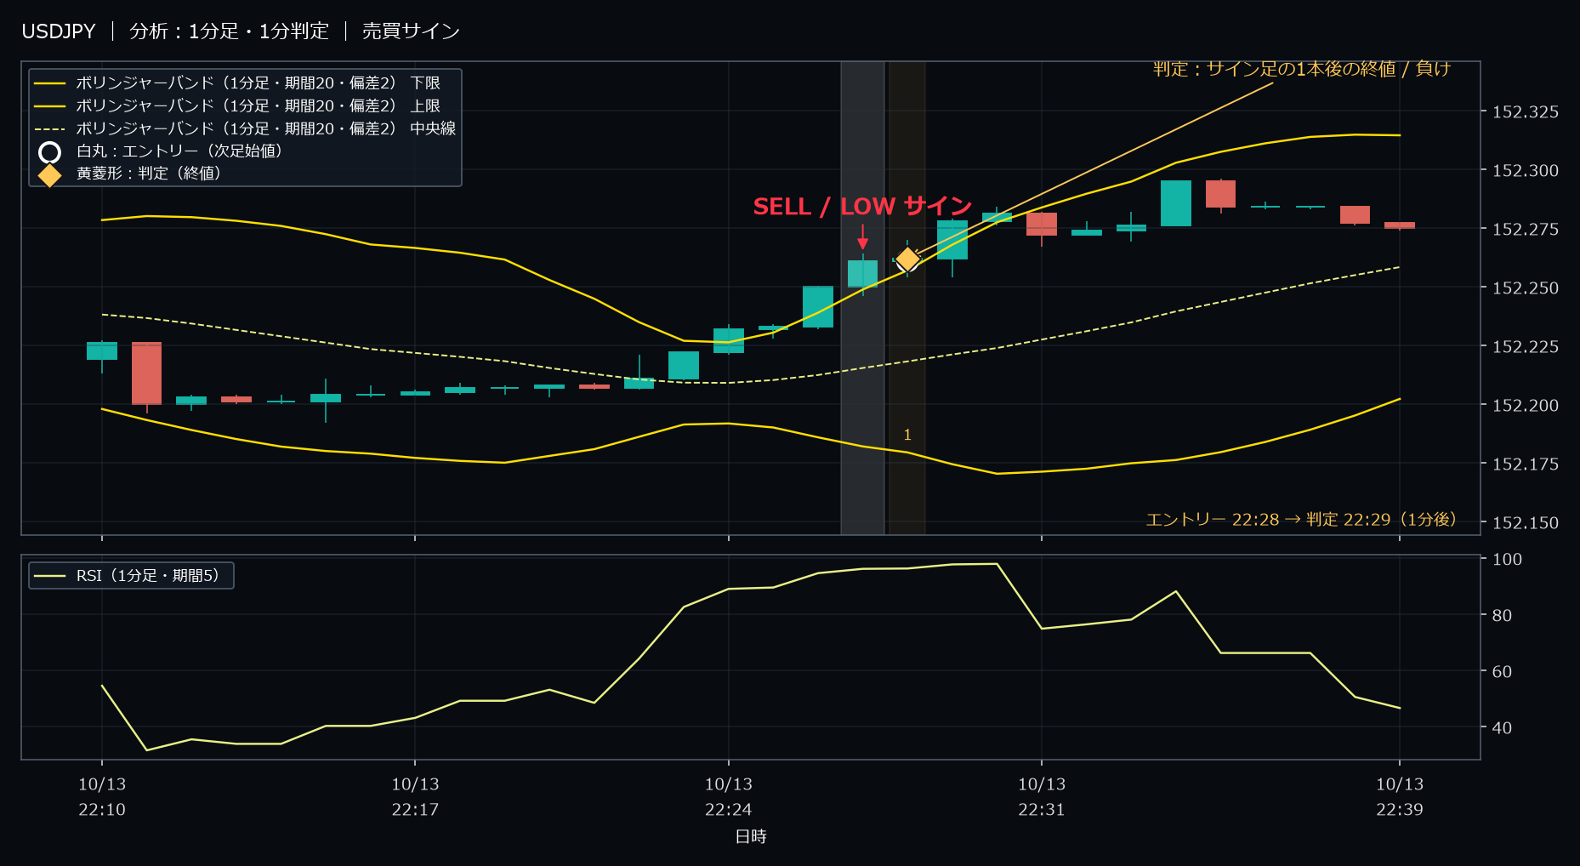Select legend text ボリンジャーバンド 中央線
Viewport: 1580px width, 866px height.
[x=266, y=129]
